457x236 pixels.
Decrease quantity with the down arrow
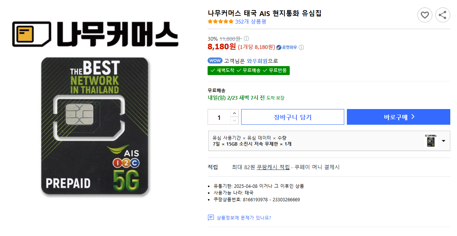(234, 121)
